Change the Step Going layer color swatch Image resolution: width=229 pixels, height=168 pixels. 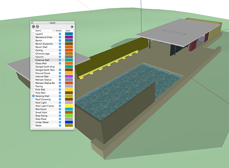pos(69,116)
